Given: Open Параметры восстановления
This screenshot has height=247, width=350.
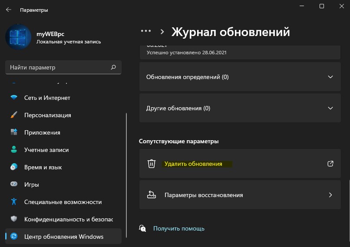Looking at the screenshot, I should coord(240,195).
